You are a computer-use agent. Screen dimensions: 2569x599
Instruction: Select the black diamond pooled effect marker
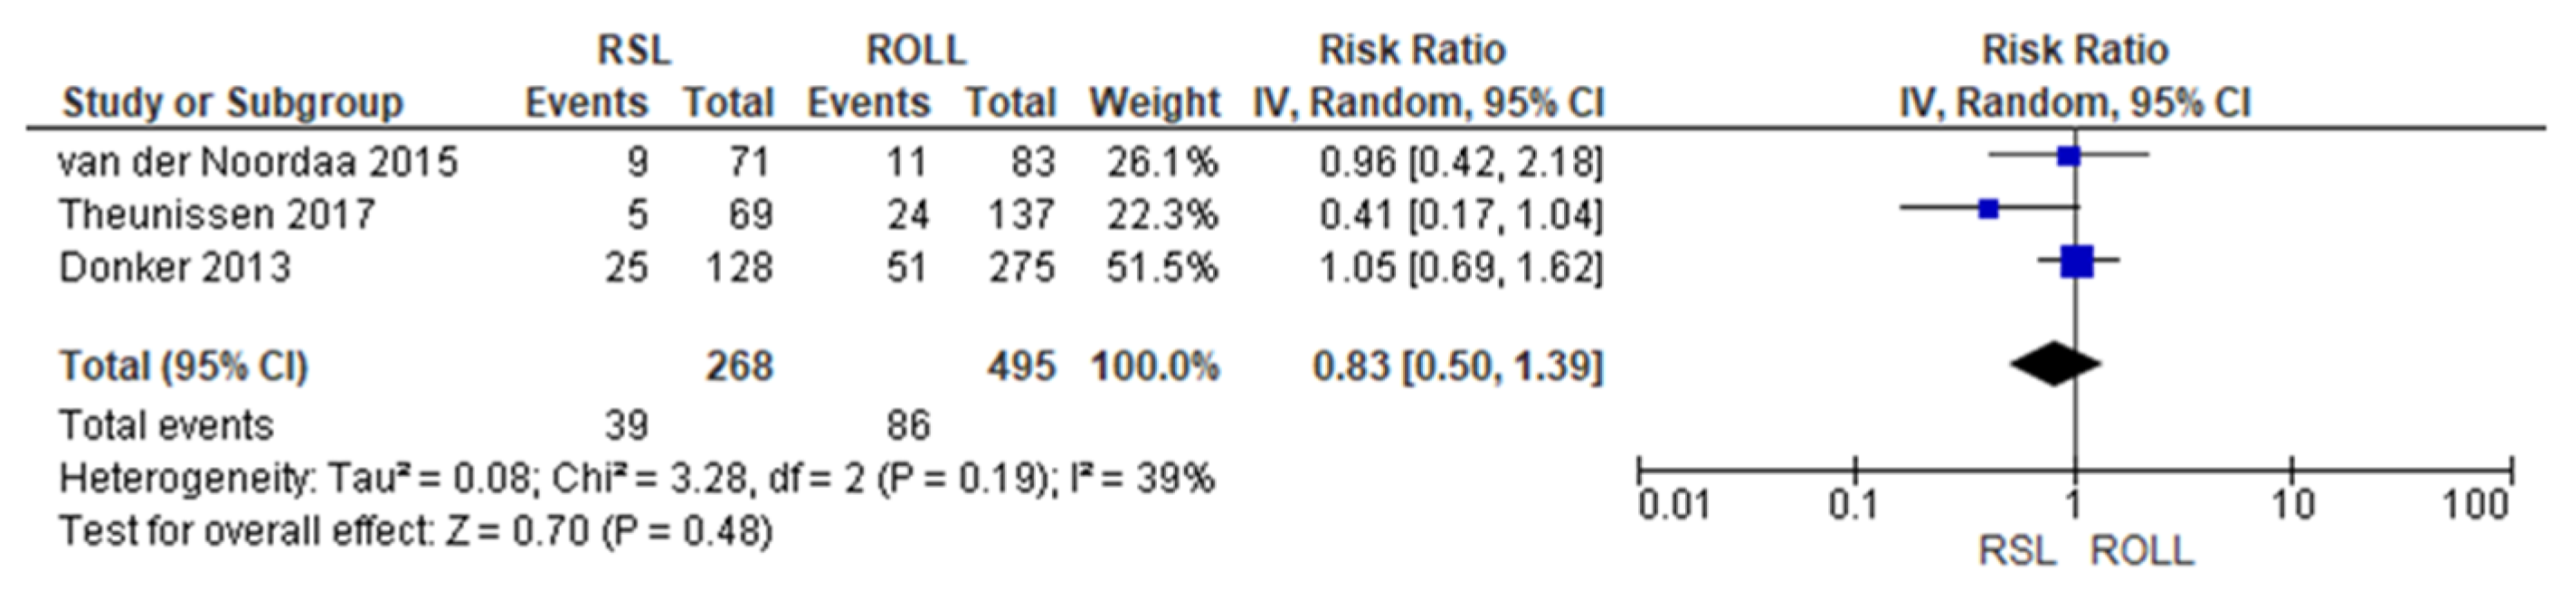[2055, 364]
